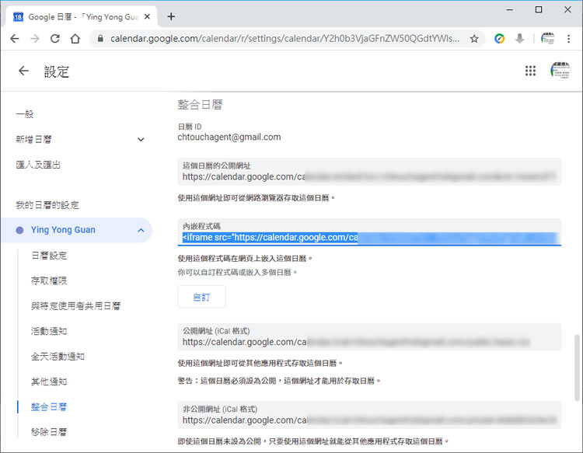Collapse the Ying Yong Guan calendar section
This screenshot has width=583, height=453.
coord(140,230)
